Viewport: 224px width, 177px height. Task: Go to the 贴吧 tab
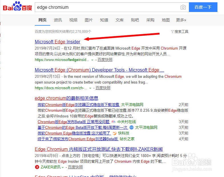pyautogui.click(x=135, y=20)
